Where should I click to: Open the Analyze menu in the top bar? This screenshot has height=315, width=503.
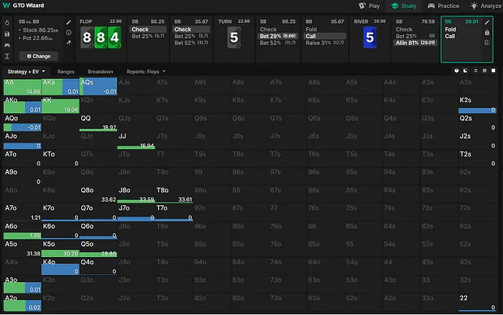click(484, 6)
